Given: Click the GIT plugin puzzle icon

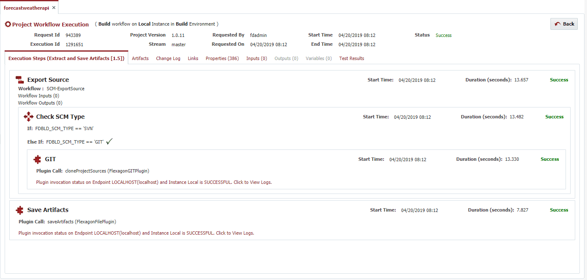Looking at the screenshot, I should [x=37, y=159].
